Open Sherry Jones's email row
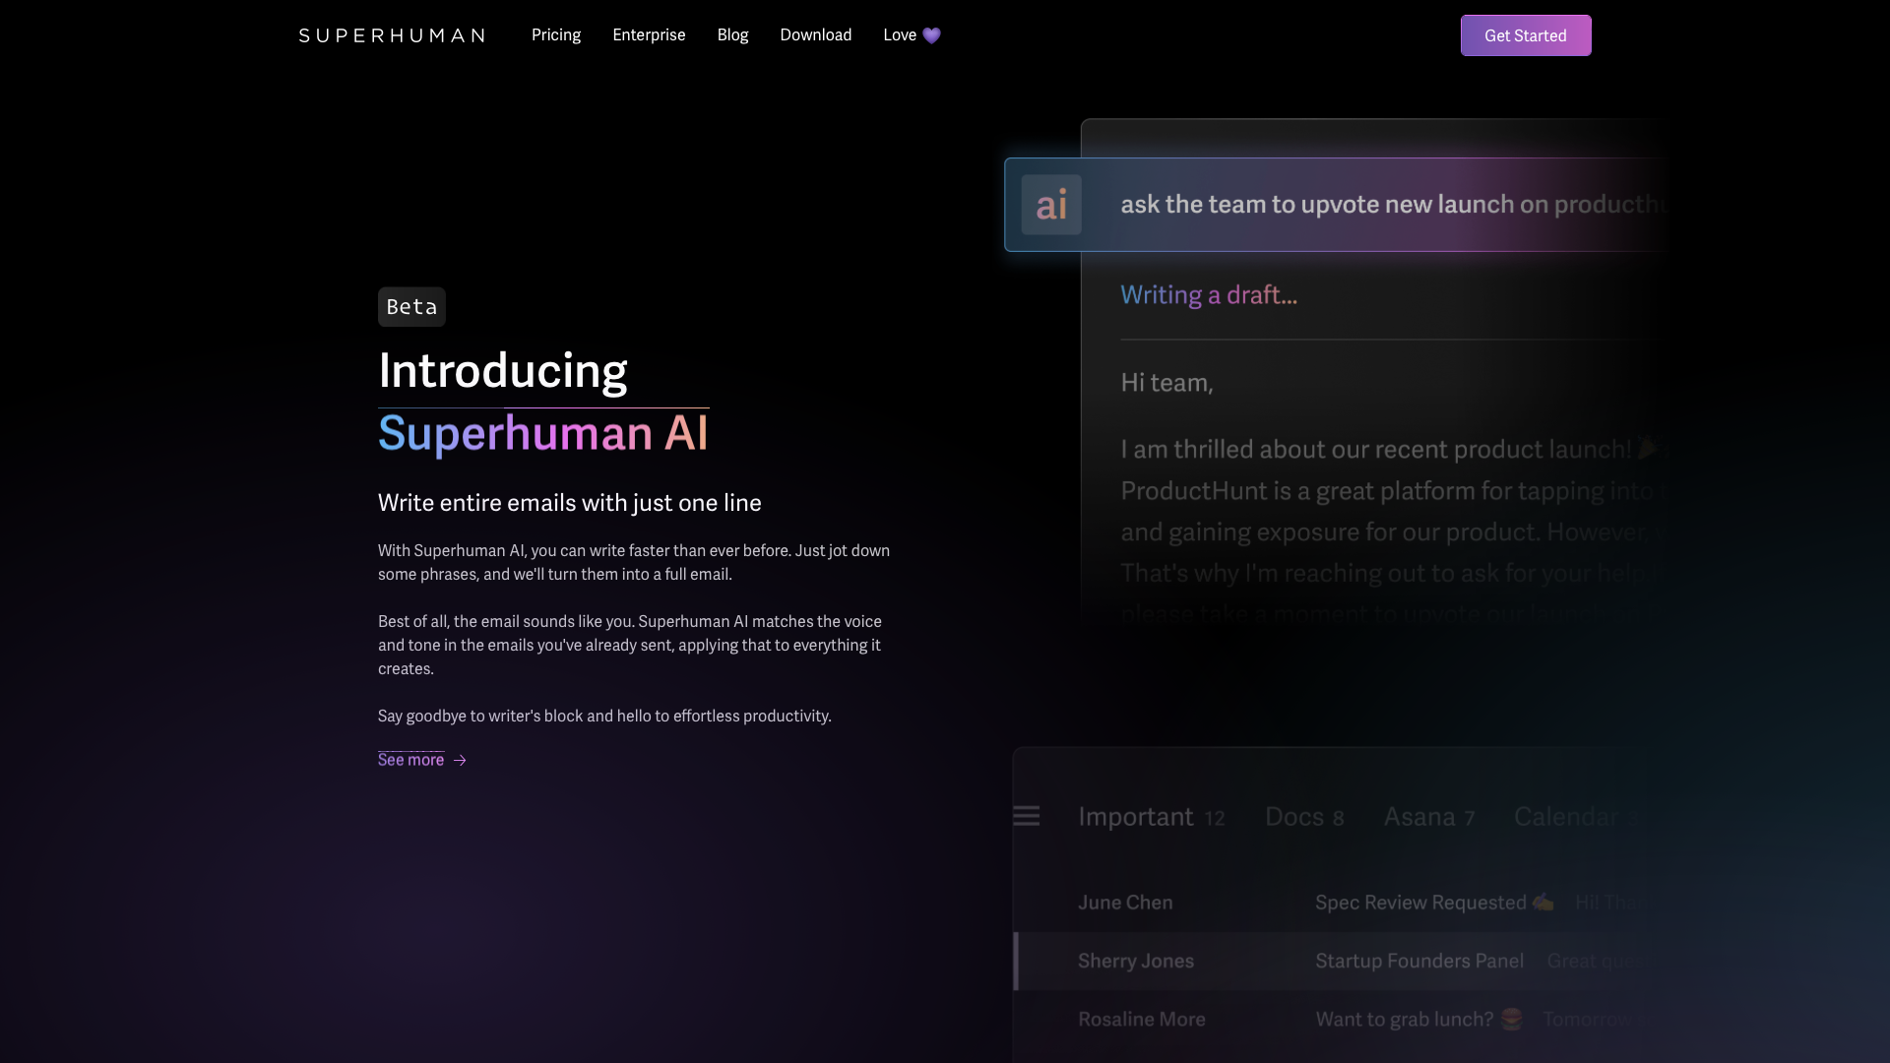 [x=1341, y=961]
